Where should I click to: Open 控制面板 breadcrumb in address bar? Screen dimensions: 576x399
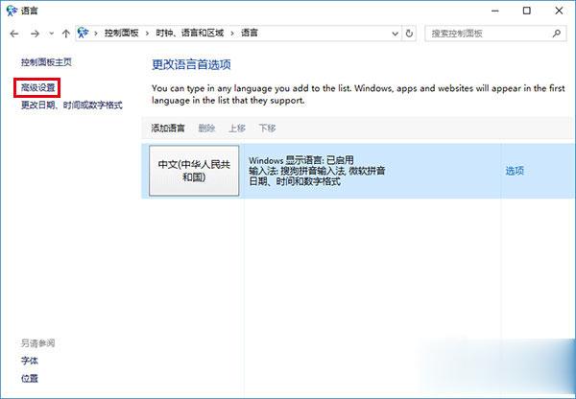[122, 33]
